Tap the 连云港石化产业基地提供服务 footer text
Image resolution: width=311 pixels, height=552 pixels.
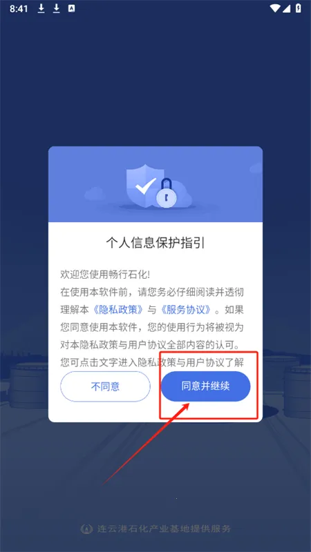(164, 529)
